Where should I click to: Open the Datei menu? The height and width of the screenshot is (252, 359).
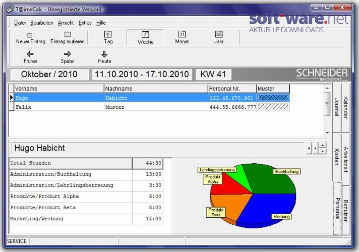20,23
